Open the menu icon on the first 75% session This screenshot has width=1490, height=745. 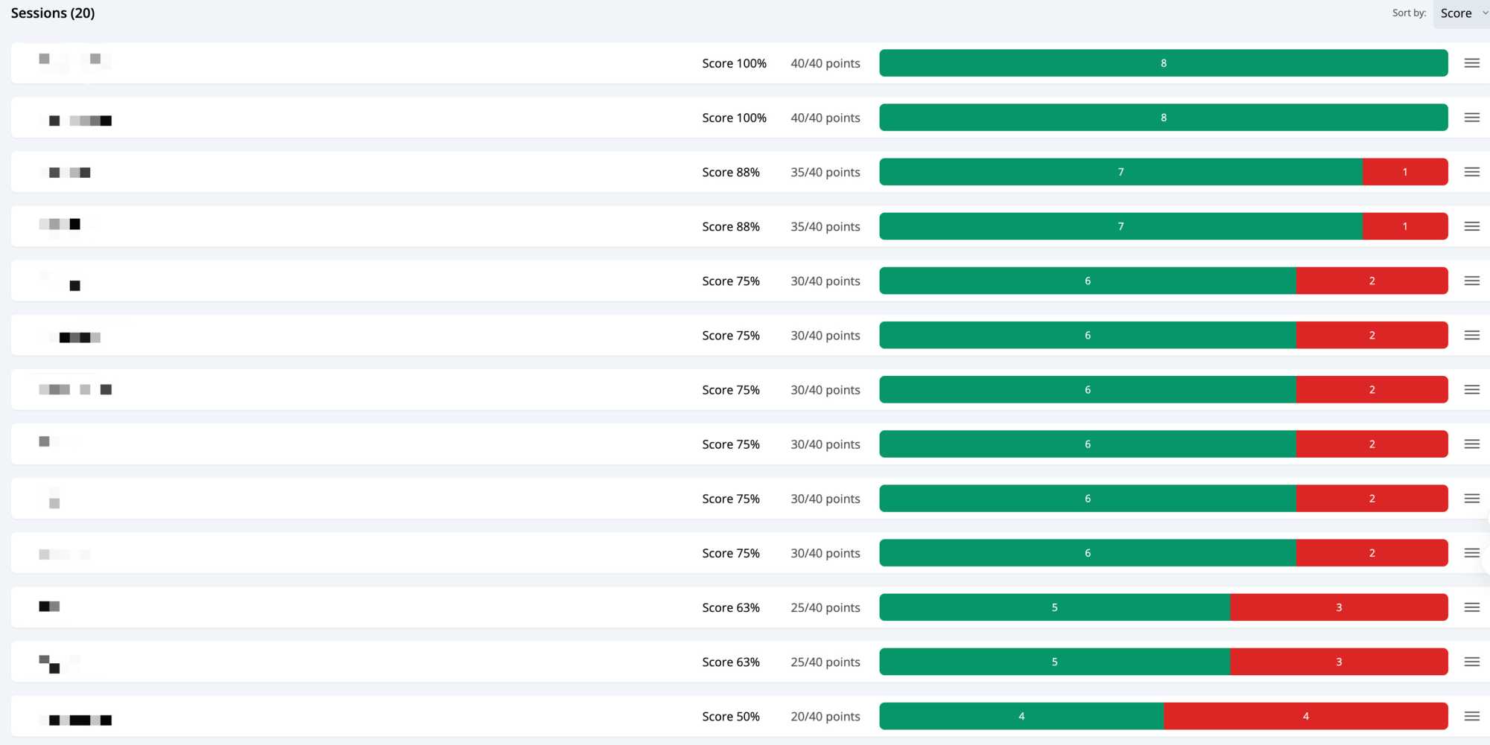pyautogui.click(x=1471, y=281)
